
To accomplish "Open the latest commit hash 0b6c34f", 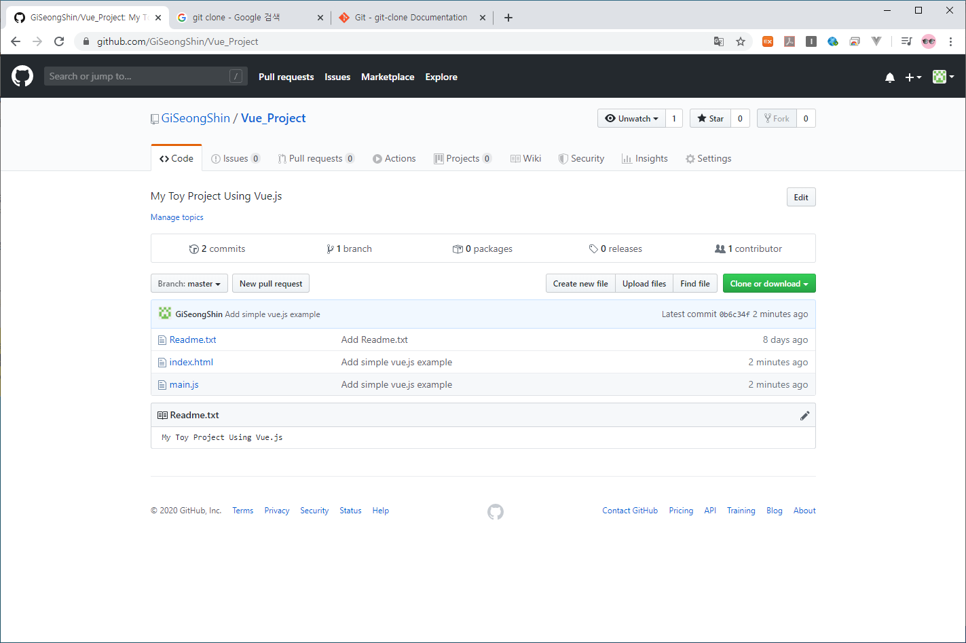I will pos(735,314).
